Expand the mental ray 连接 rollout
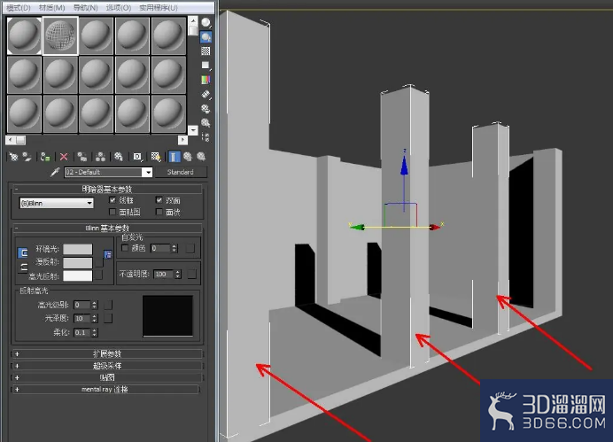613x442 pixels. pos(106,389)
